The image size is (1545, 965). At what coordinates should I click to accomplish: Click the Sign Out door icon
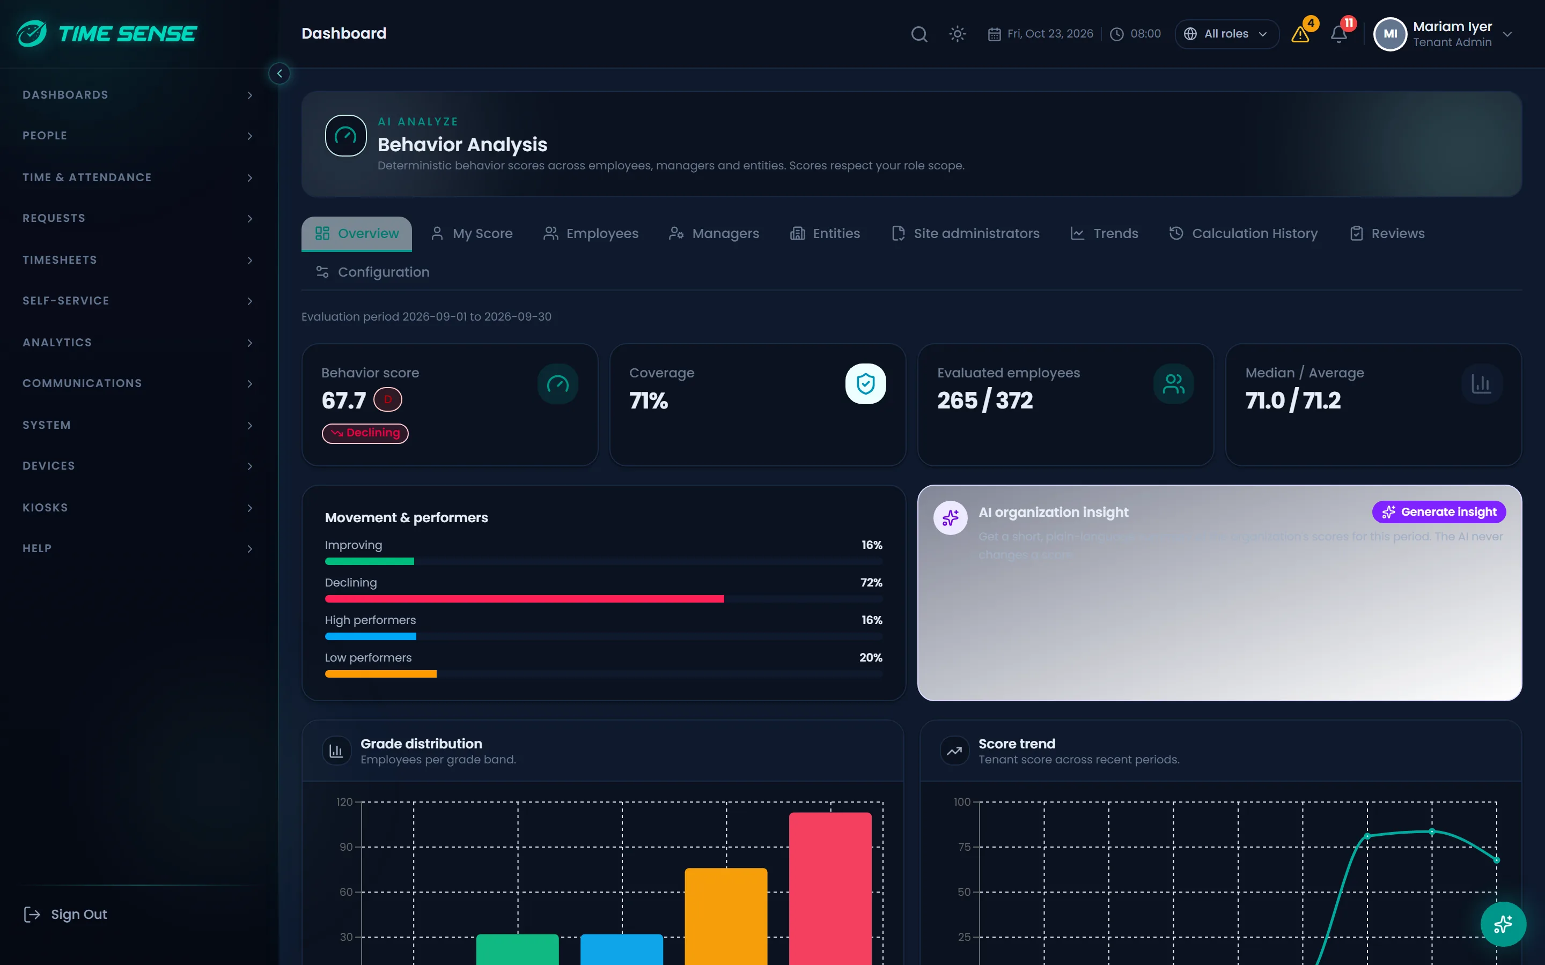[31, 915]
